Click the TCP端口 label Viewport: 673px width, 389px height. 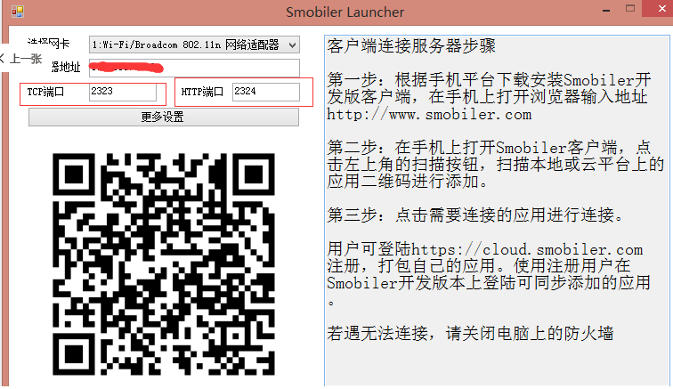click(45, 92)
